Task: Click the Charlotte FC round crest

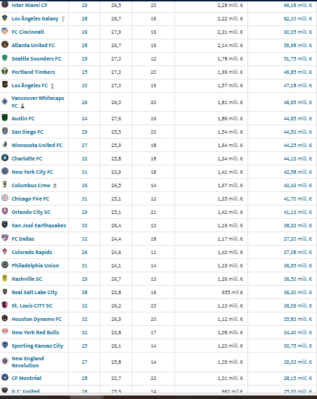Action: point(5,158)
